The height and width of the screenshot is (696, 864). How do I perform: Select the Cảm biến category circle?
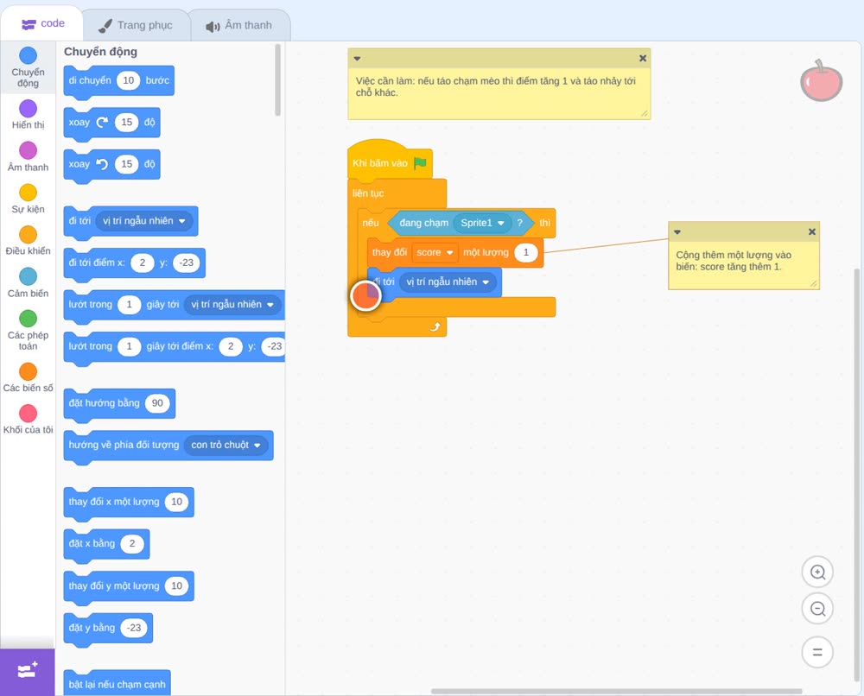click(29, 276)
